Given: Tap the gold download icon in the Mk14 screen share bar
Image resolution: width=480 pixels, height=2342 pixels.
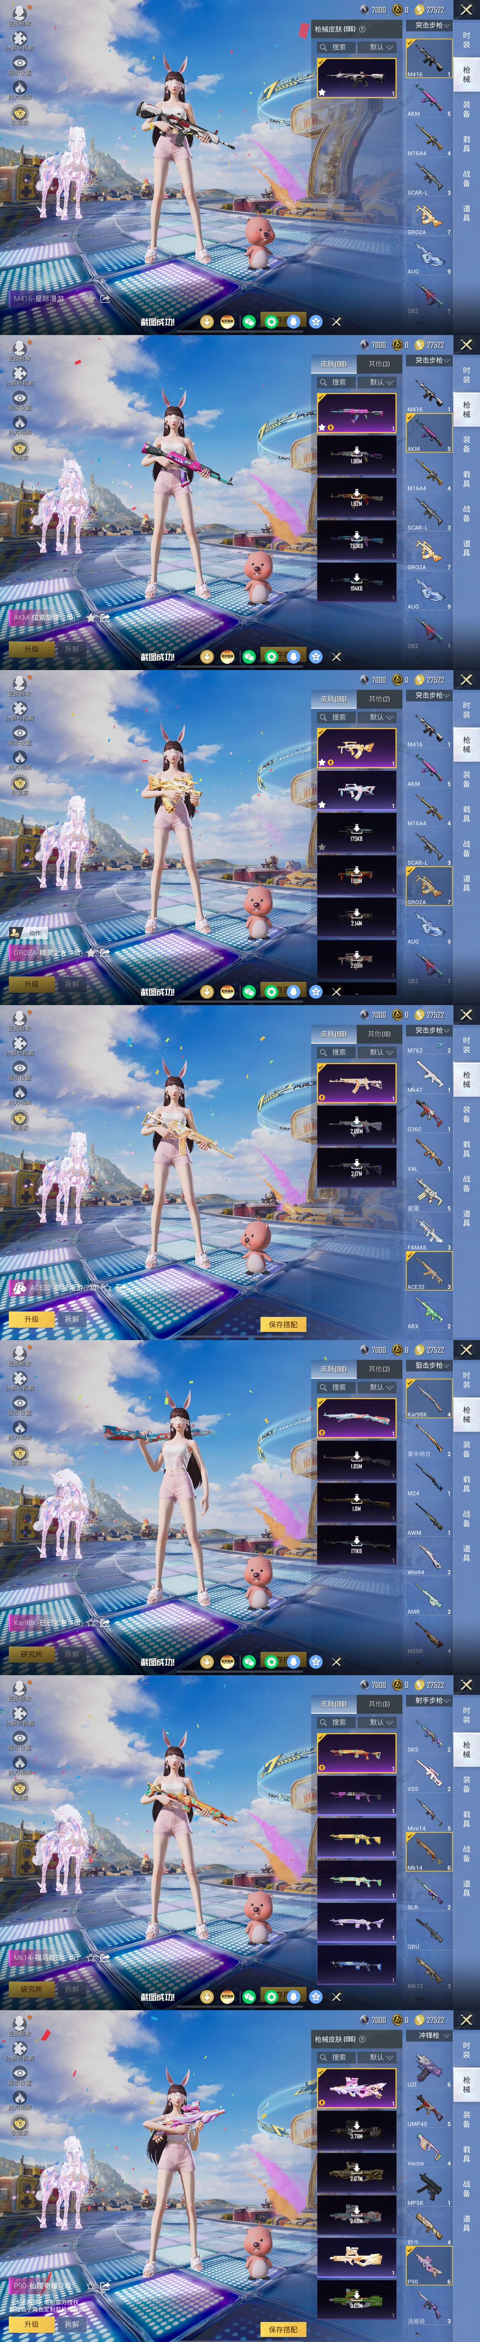Looking at the screenshot, I should [206, 1996].
